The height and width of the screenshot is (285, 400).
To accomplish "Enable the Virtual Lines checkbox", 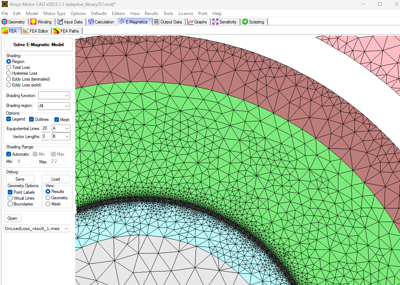I will [x=10, y=198].
